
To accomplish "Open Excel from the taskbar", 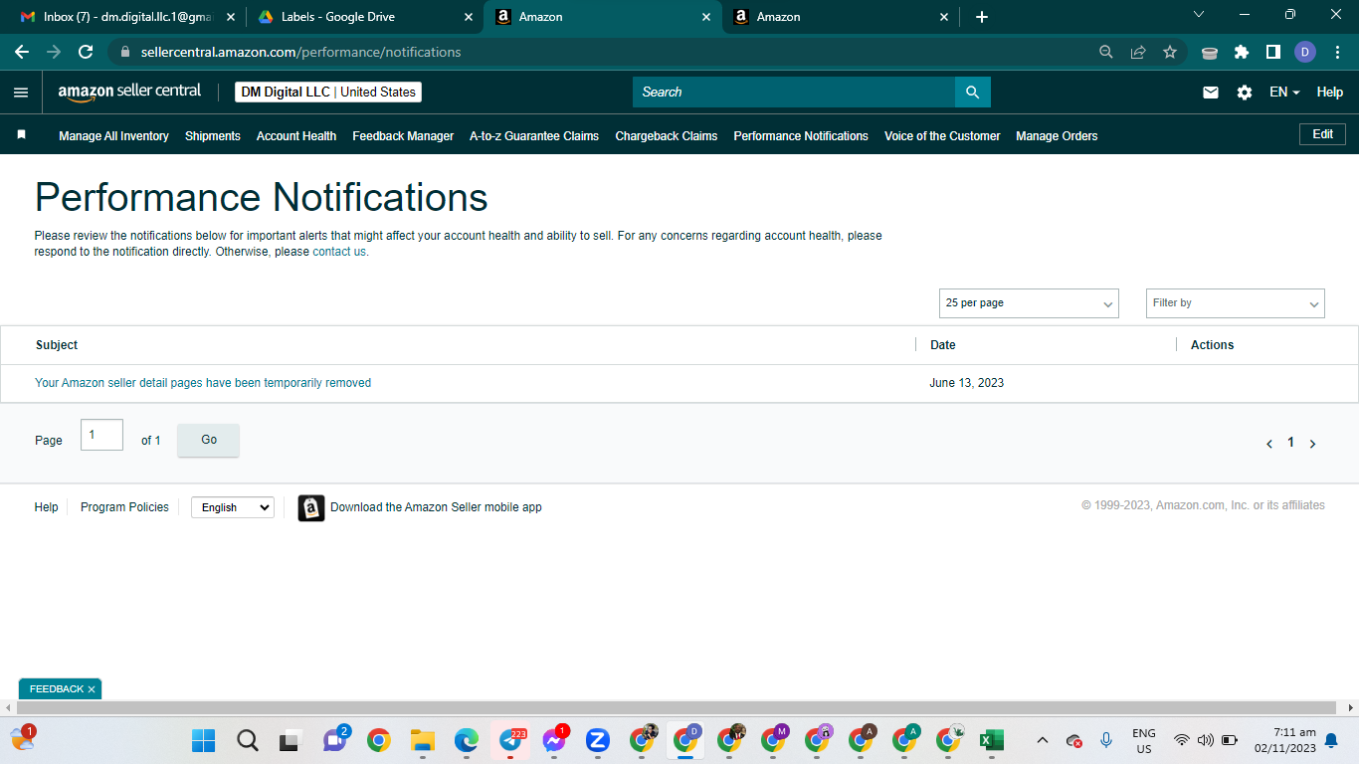I will 991,740.
